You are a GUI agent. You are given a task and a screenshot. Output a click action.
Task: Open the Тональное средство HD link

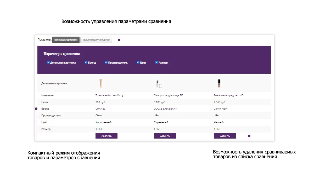228,95
